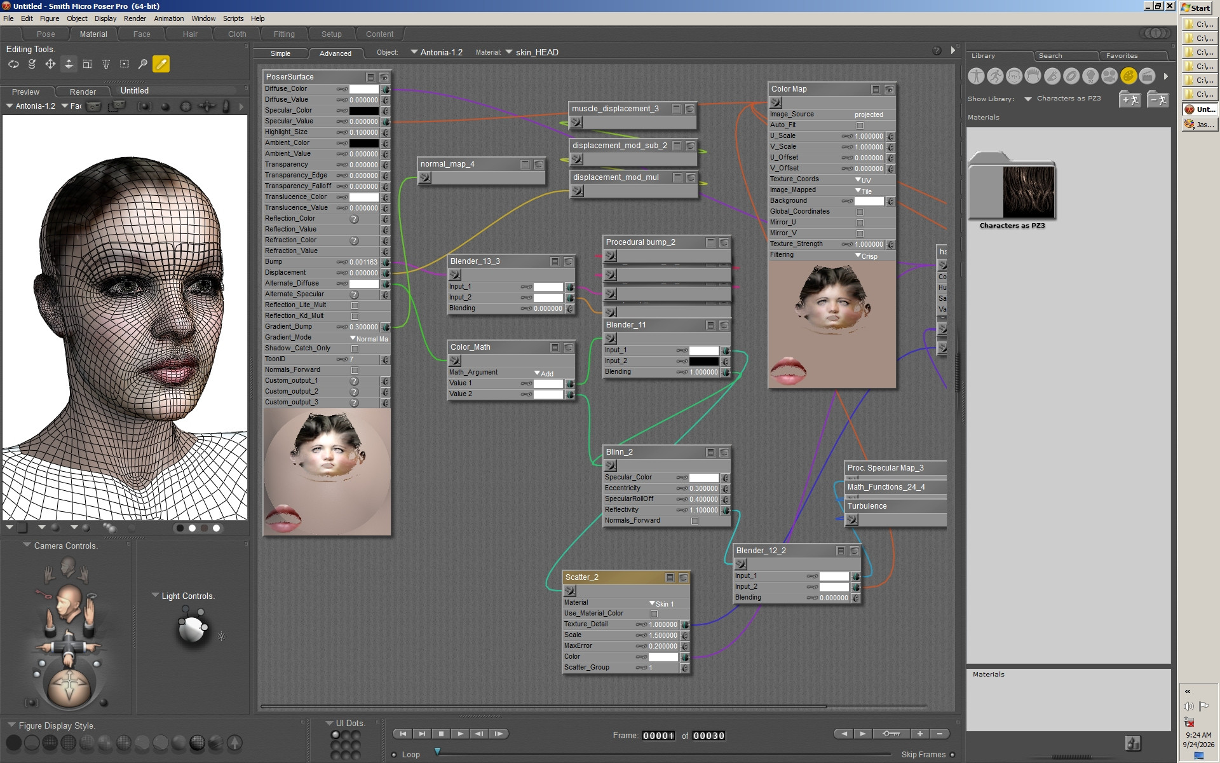The image size is (1220, 763).
Task: Switch to the Favorites library tab
Action: coord(1122,56)
